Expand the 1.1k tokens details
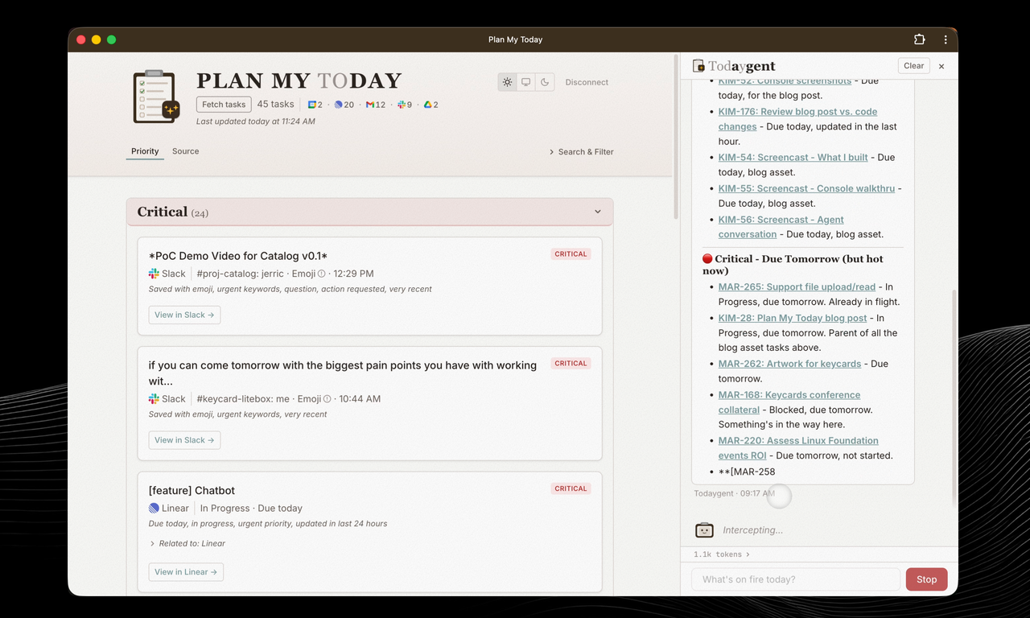Image resolution: width=1030 pixels, height=618 pixels. (721, 554)
